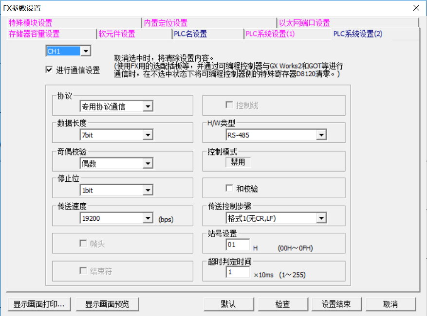Screen dimensions: 427x316
Task: Enable the 和校验 checkbox
Action: (229, 188)
